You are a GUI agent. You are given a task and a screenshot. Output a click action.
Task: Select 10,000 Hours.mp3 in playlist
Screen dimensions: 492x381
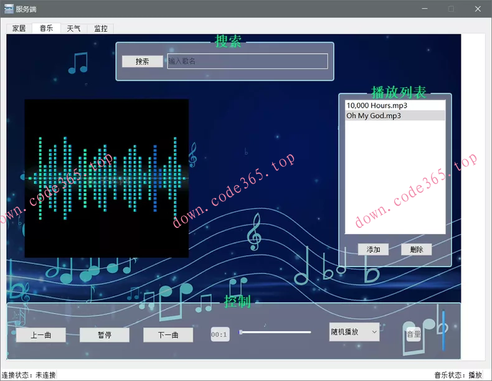395,105
